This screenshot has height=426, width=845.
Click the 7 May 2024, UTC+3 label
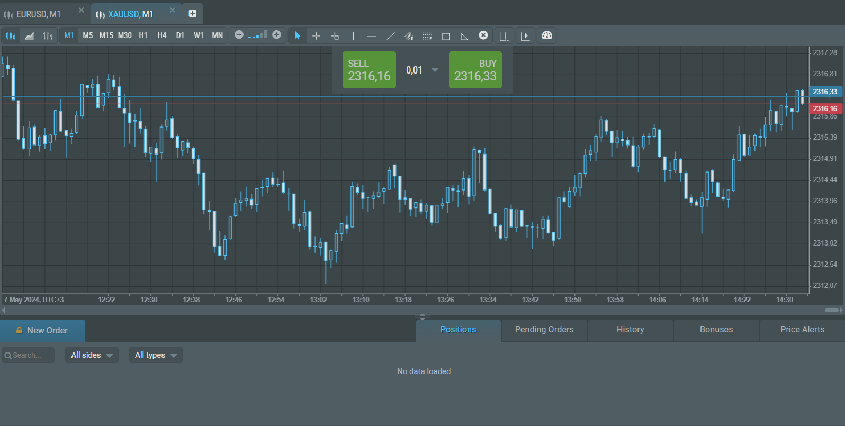(34, 300)
